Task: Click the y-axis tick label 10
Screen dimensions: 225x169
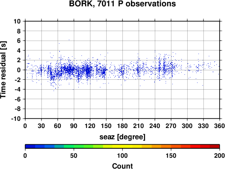Action: point(17,21)
